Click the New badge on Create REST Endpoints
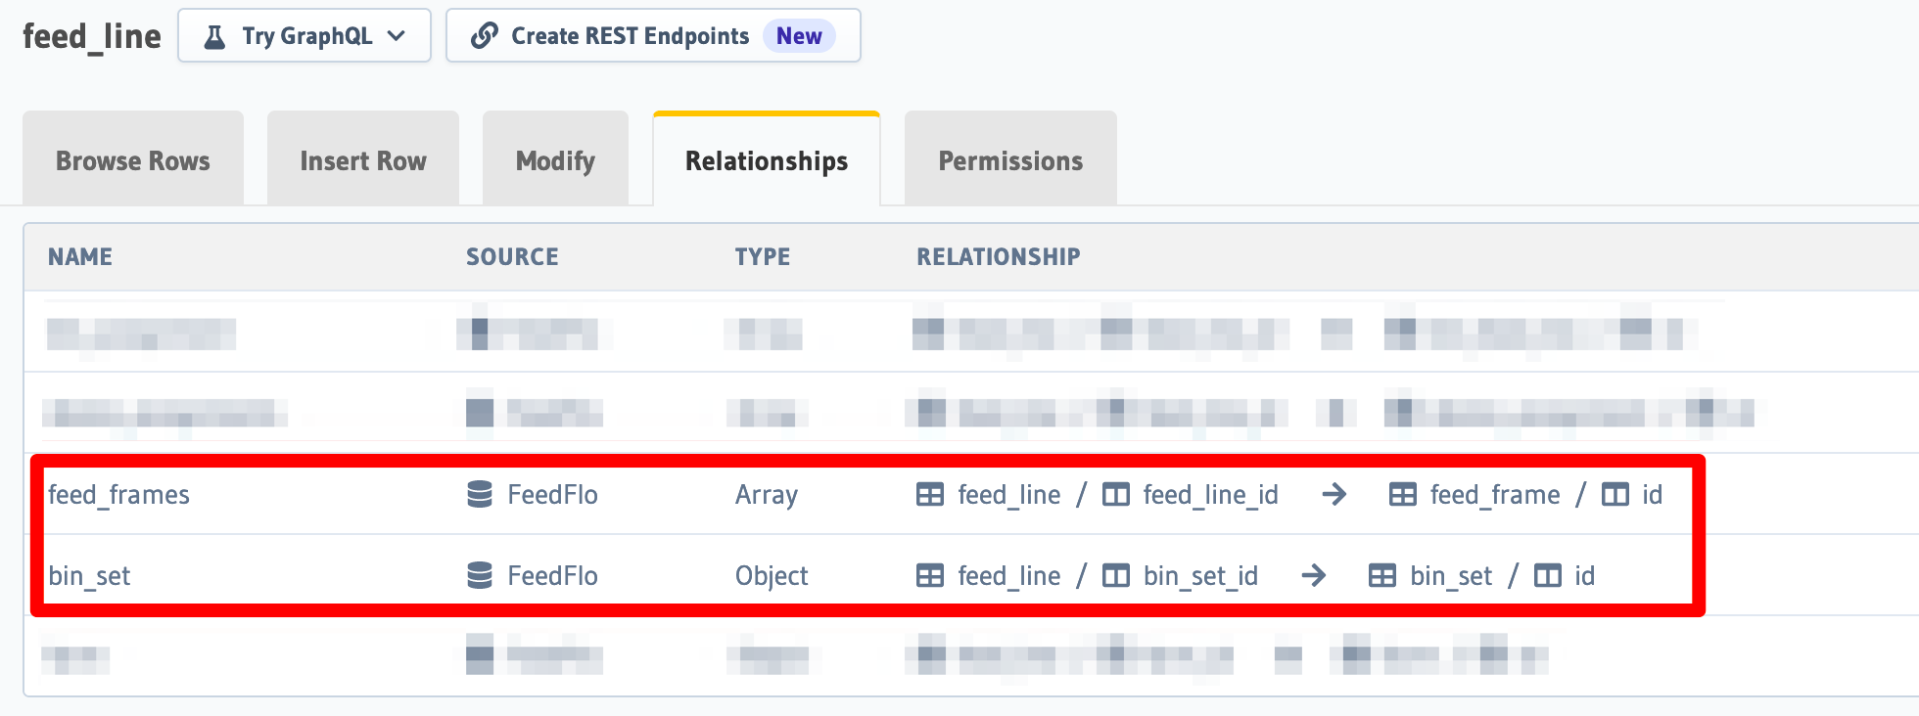 799,35
